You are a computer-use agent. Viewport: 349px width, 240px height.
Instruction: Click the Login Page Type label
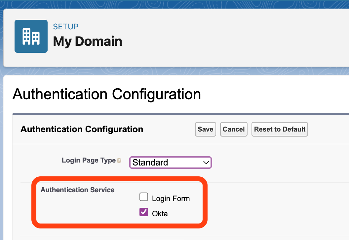pyautogui.click(x=89, y=160)
